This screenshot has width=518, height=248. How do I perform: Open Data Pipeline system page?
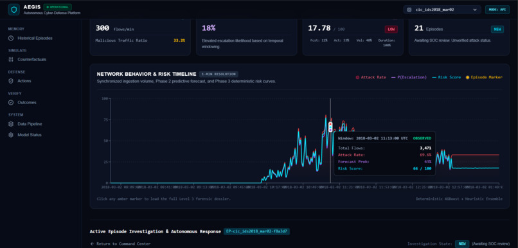coord(30,124)
